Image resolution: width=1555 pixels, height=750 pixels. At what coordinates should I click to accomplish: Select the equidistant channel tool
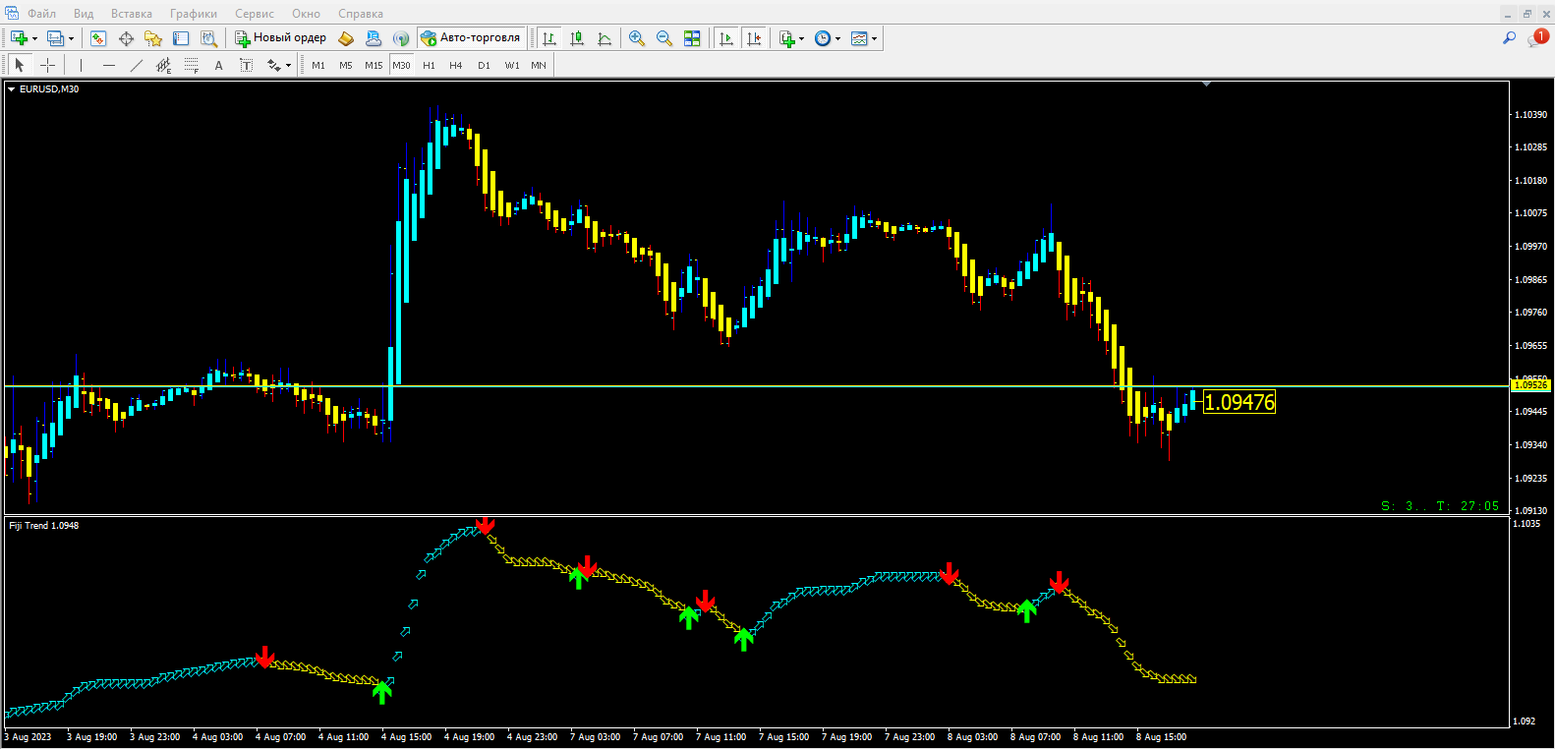163,65
